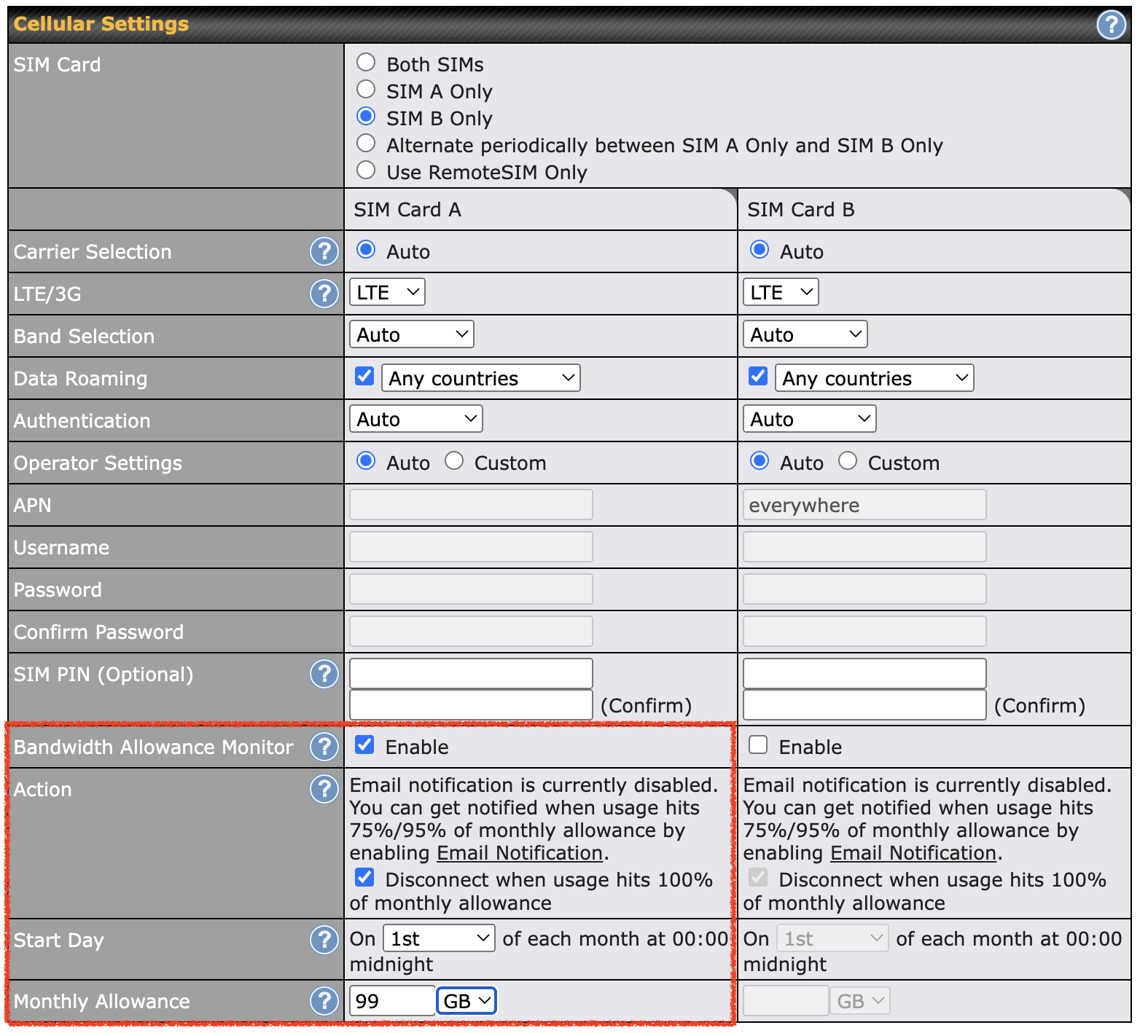The width and height of the screenshot is (1140, 1033).
Task: Open help for Carrier Selection
Action: pos(324,251)
